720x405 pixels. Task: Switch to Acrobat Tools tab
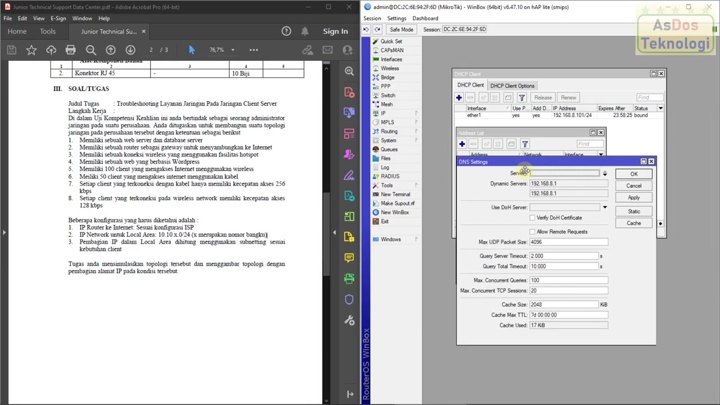coord(48,31)
